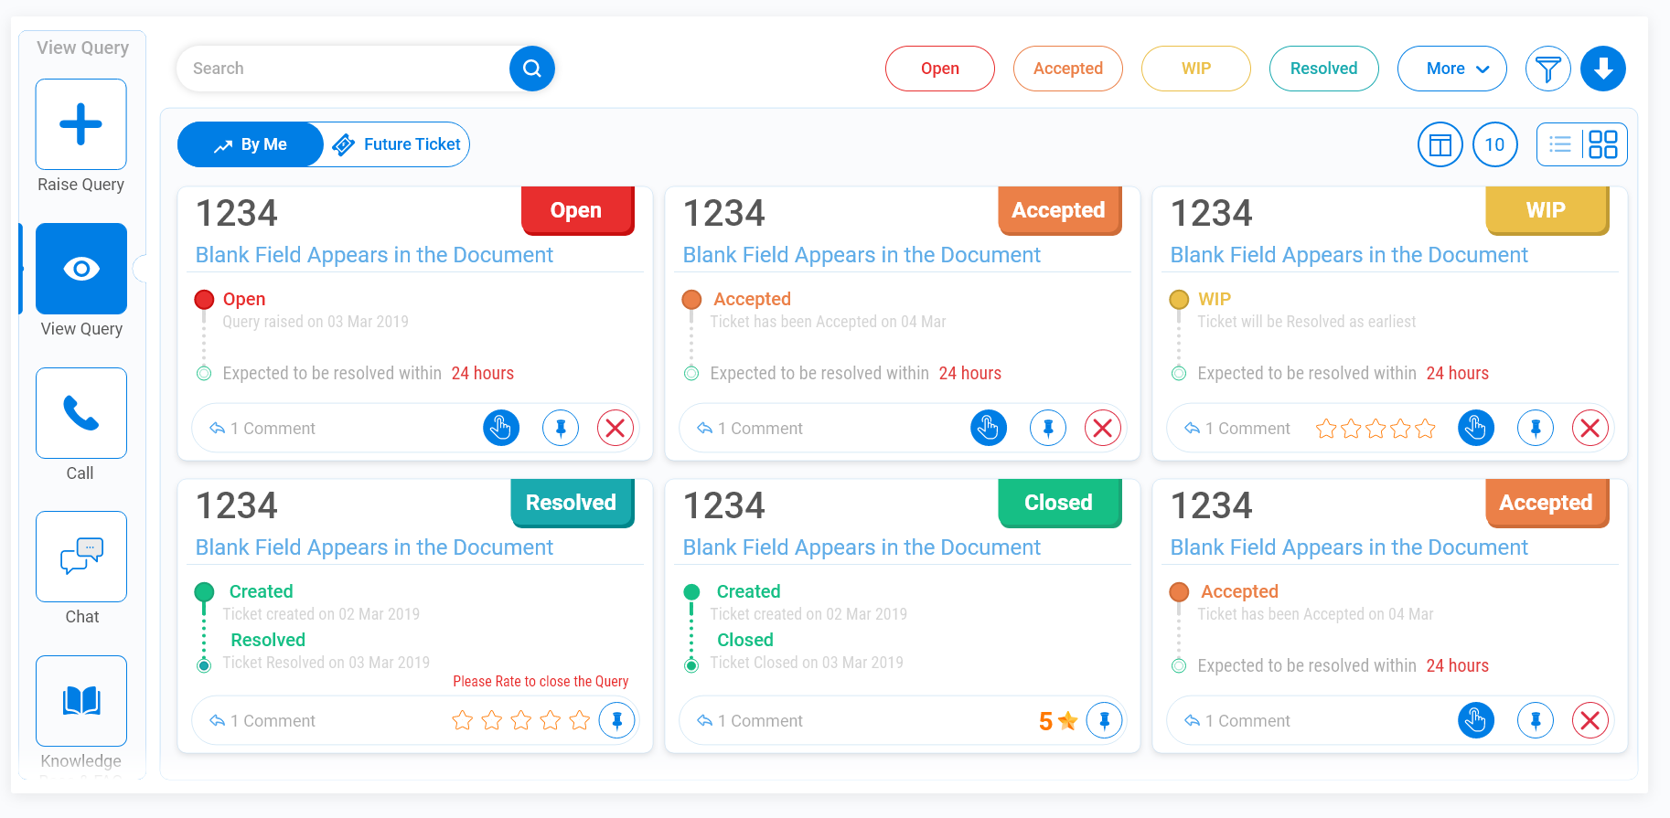The height and width of the screenshot is (818, 1670).
Task: Click the blue download arrow icon
Action: 1603,69
